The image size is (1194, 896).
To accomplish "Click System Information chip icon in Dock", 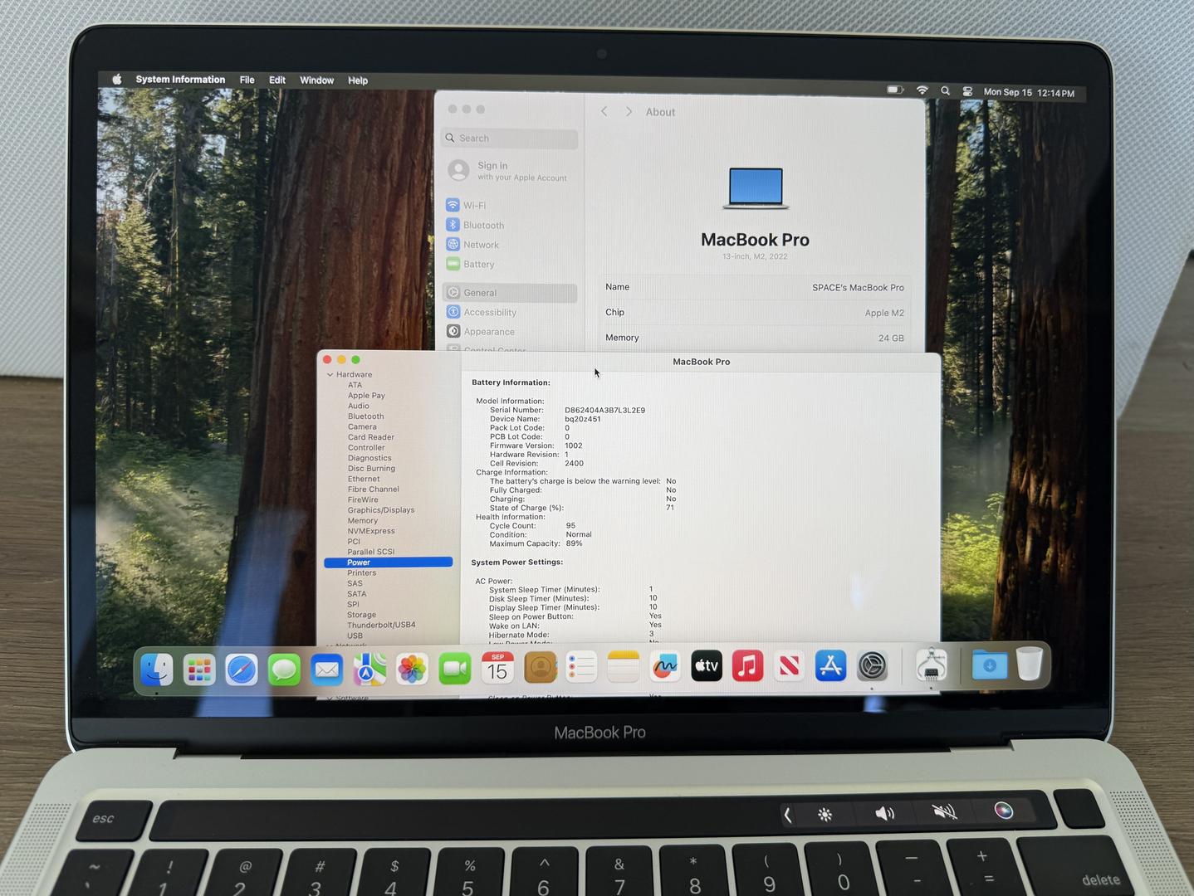I will [931, 665].
